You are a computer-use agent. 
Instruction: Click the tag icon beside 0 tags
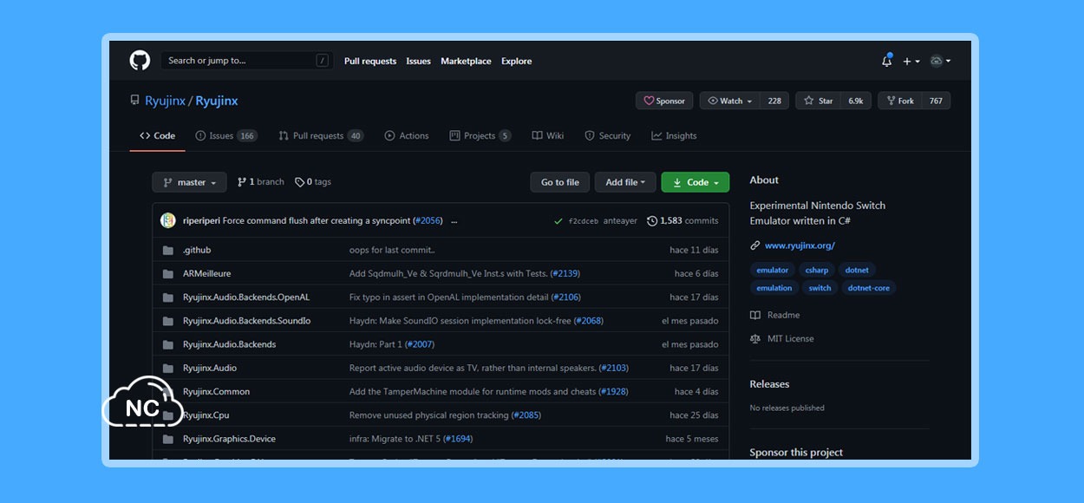(299, 182)
